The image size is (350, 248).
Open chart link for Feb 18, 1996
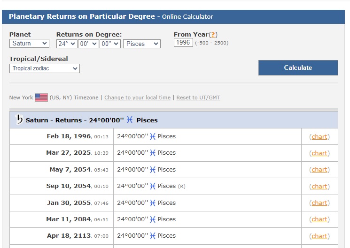pyautogui.click(x=319, y=137)
